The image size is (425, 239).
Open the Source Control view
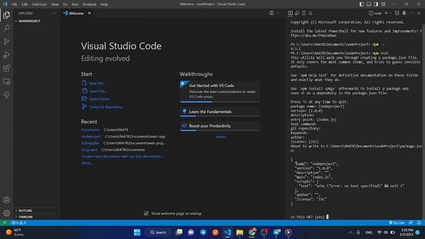7,41
